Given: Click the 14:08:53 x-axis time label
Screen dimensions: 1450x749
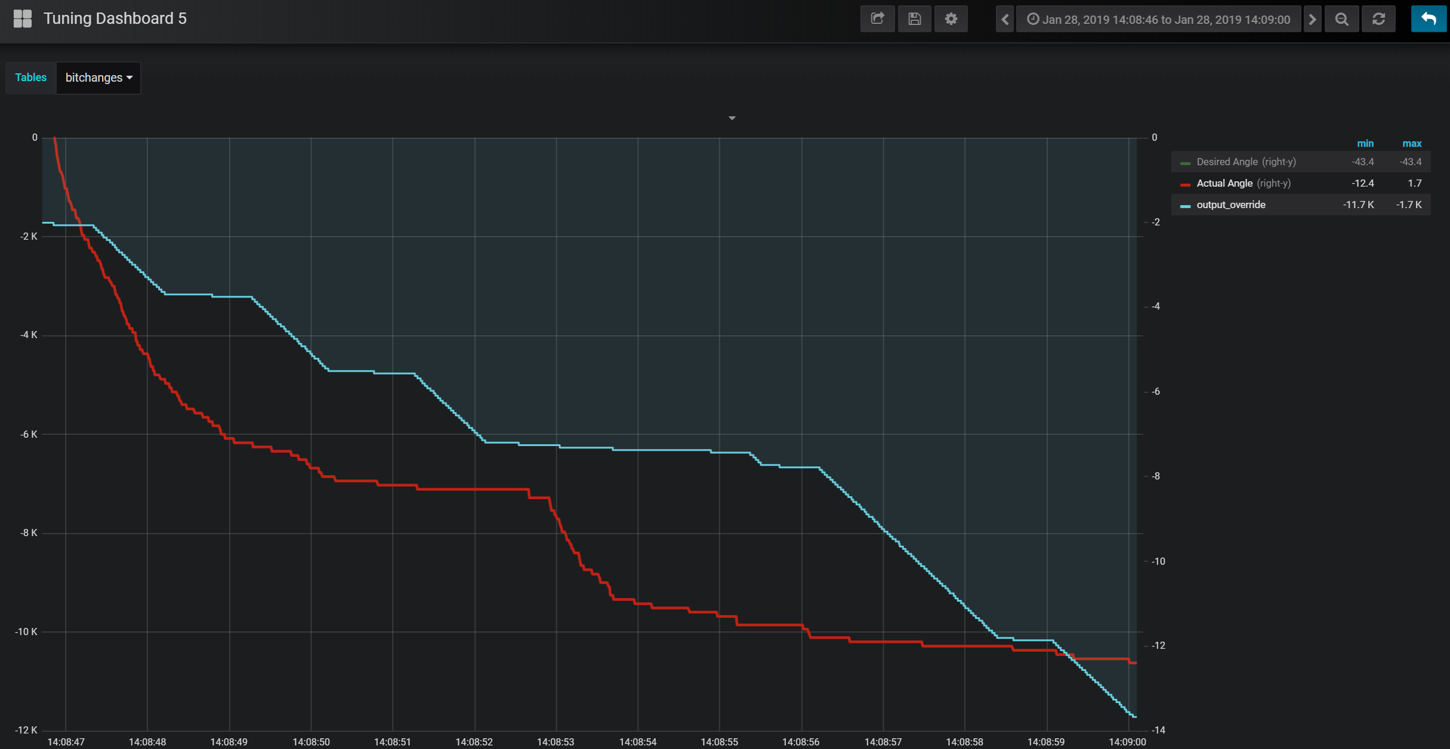Looking at the screenshot, I should point(556,742).
